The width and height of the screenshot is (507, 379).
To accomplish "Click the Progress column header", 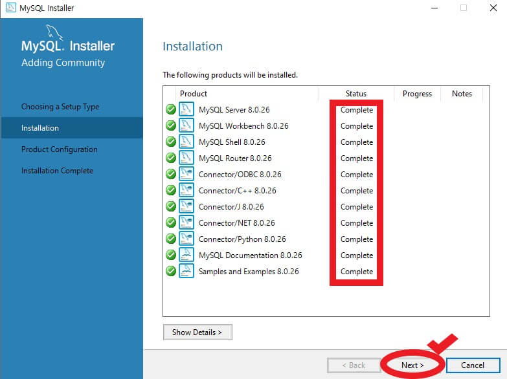I will coord(417,94).
